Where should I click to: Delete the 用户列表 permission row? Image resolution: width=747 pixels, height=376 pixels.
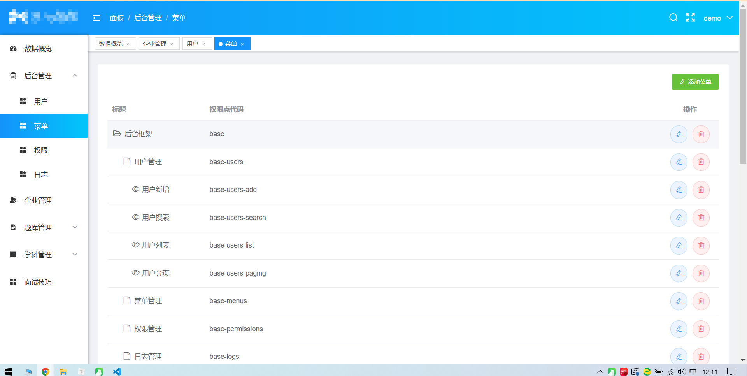point(701,246)
